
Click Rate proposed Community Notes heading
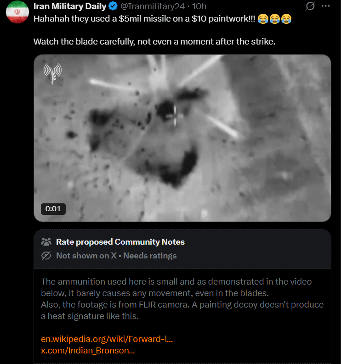click(x=120, y=242)
